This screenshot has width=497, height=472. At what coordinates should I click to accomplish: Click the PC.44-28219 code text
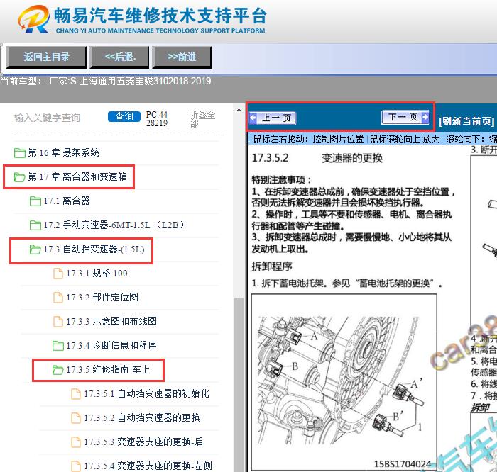point(158,118)
